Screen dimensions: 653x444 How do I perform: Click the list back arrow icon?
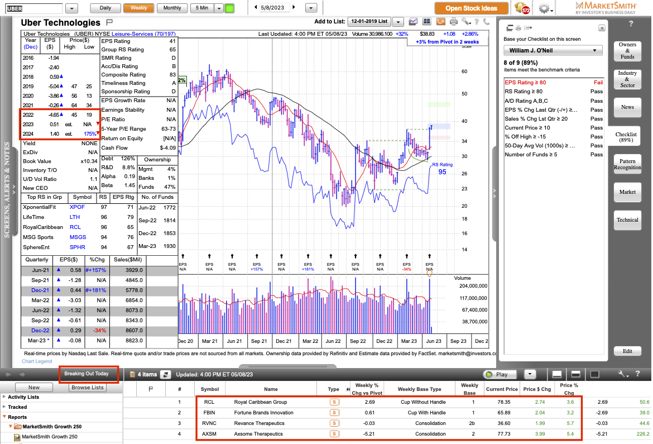(x=8, y=374)
